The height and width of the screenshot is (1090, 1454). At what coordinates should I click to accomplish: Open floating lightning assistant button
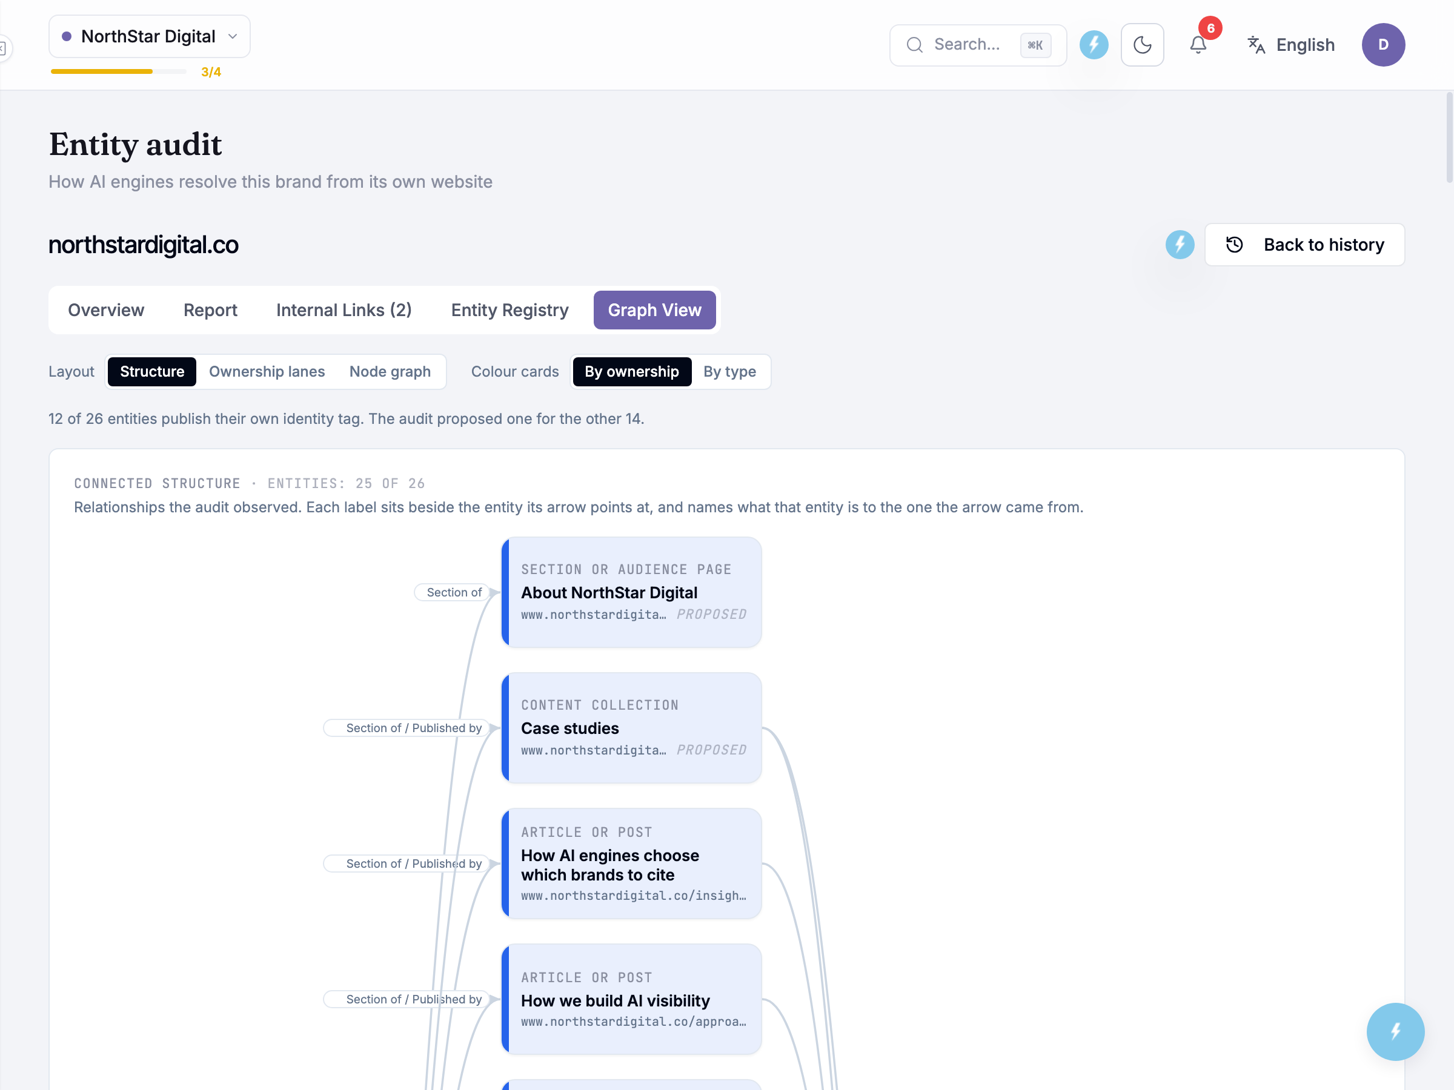(x=1395, y=1031)
